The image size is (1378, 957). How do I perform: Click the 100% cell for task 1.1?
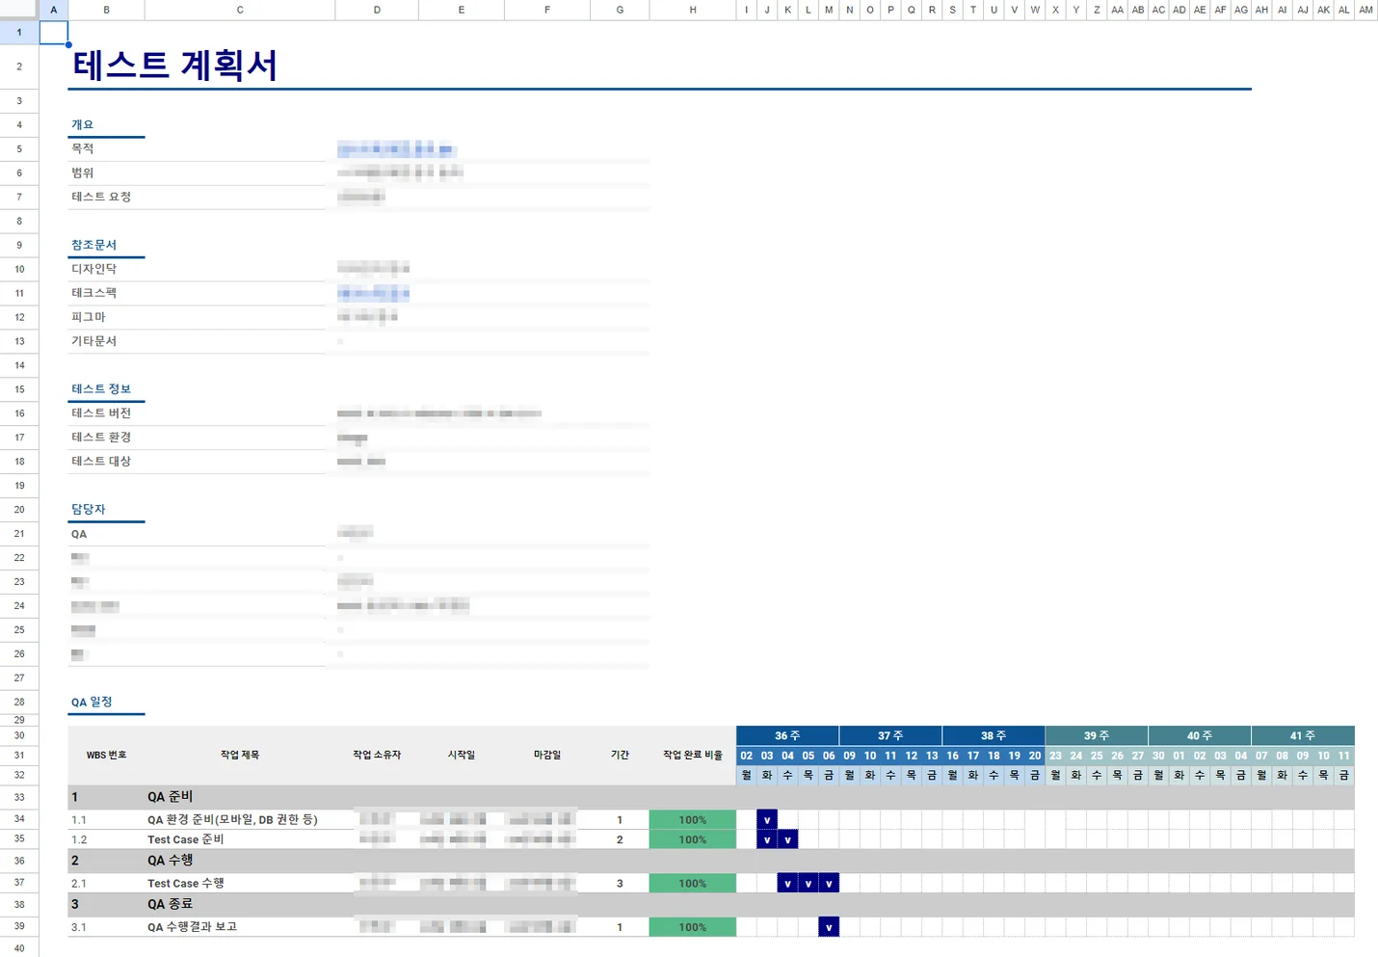click(x=693, y=819)
